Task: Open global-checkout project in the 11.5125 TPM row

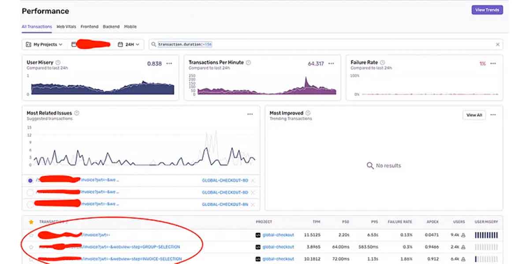Action: click(278, 235)
